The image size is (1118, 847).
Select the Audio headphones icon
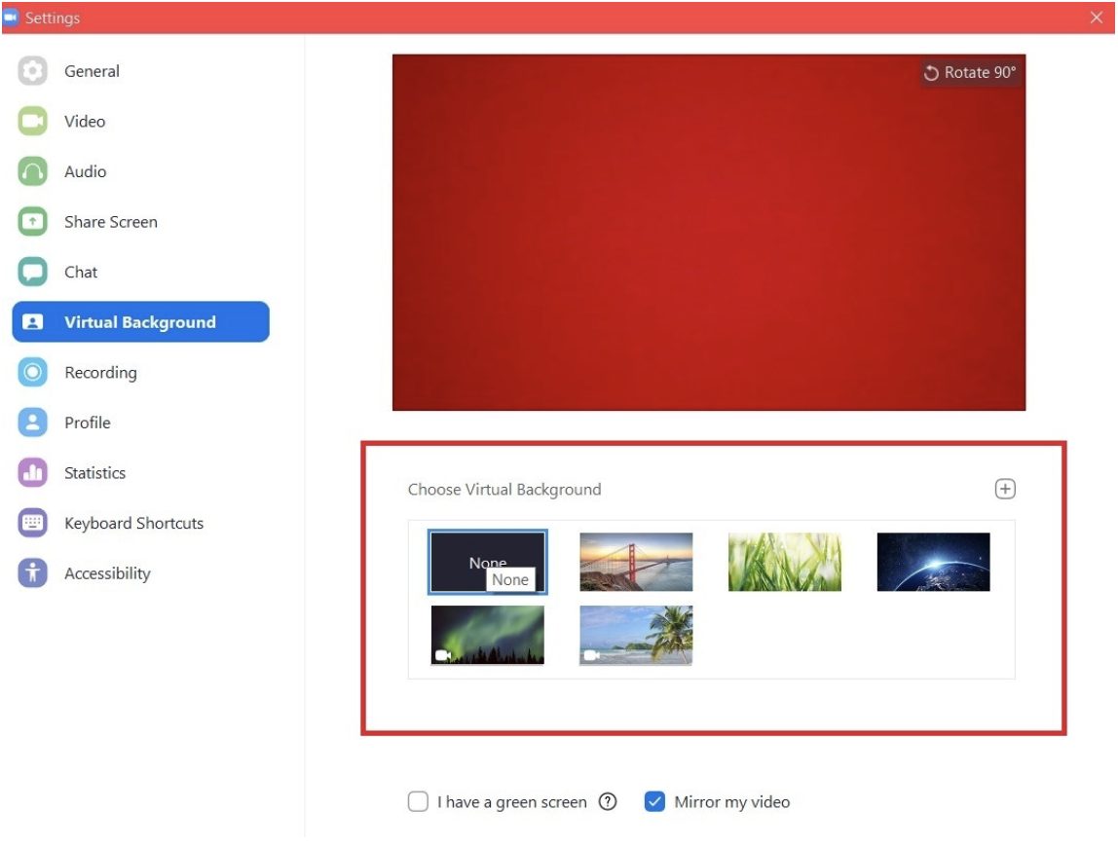[x=34, y=171]
